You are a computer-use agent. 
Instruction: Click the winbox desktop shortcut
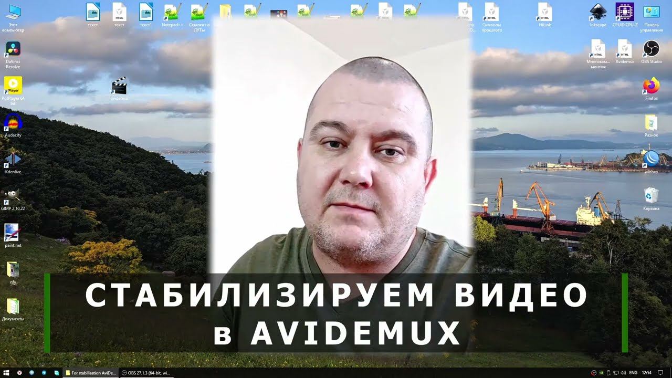652,162
